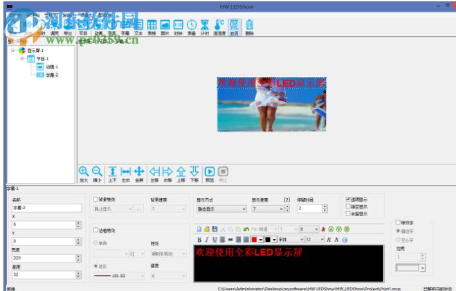Click the green circled up-arrow icon
Image resolution: width=456 pixels, height=291 pixels.
[x=331, y=229]
